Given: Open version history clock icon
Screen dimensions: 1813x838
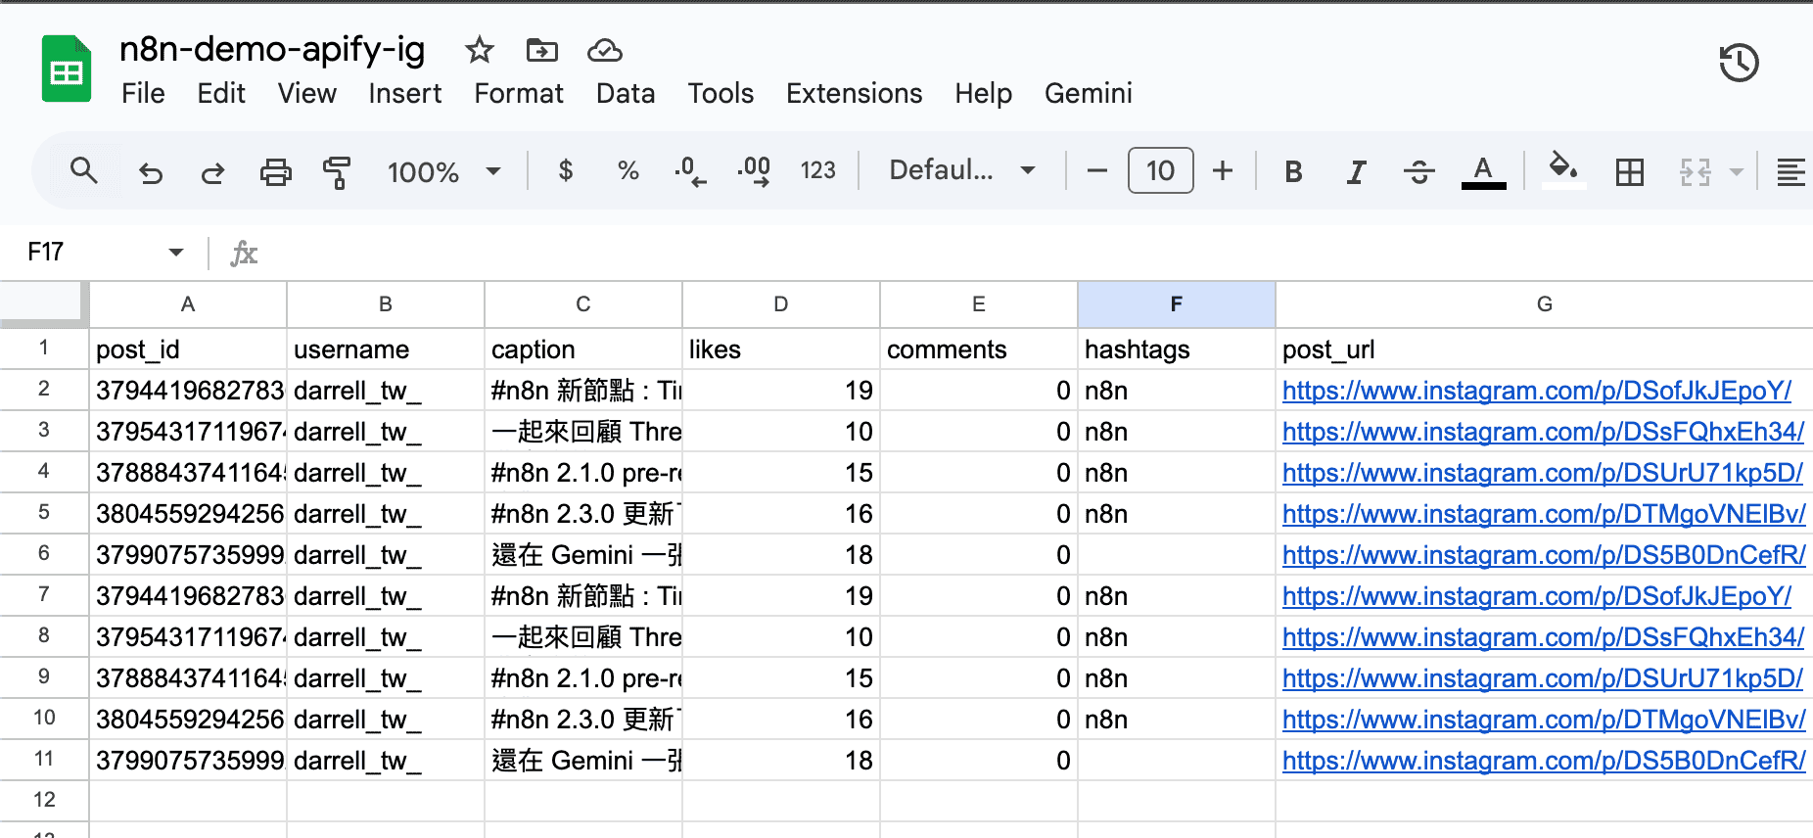Looking at the screenshot, I should click(x=1740, y=64).
